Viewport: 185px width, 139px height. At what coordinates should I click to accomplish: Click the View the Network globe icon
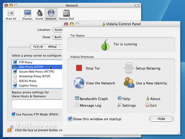coord(79,83)
